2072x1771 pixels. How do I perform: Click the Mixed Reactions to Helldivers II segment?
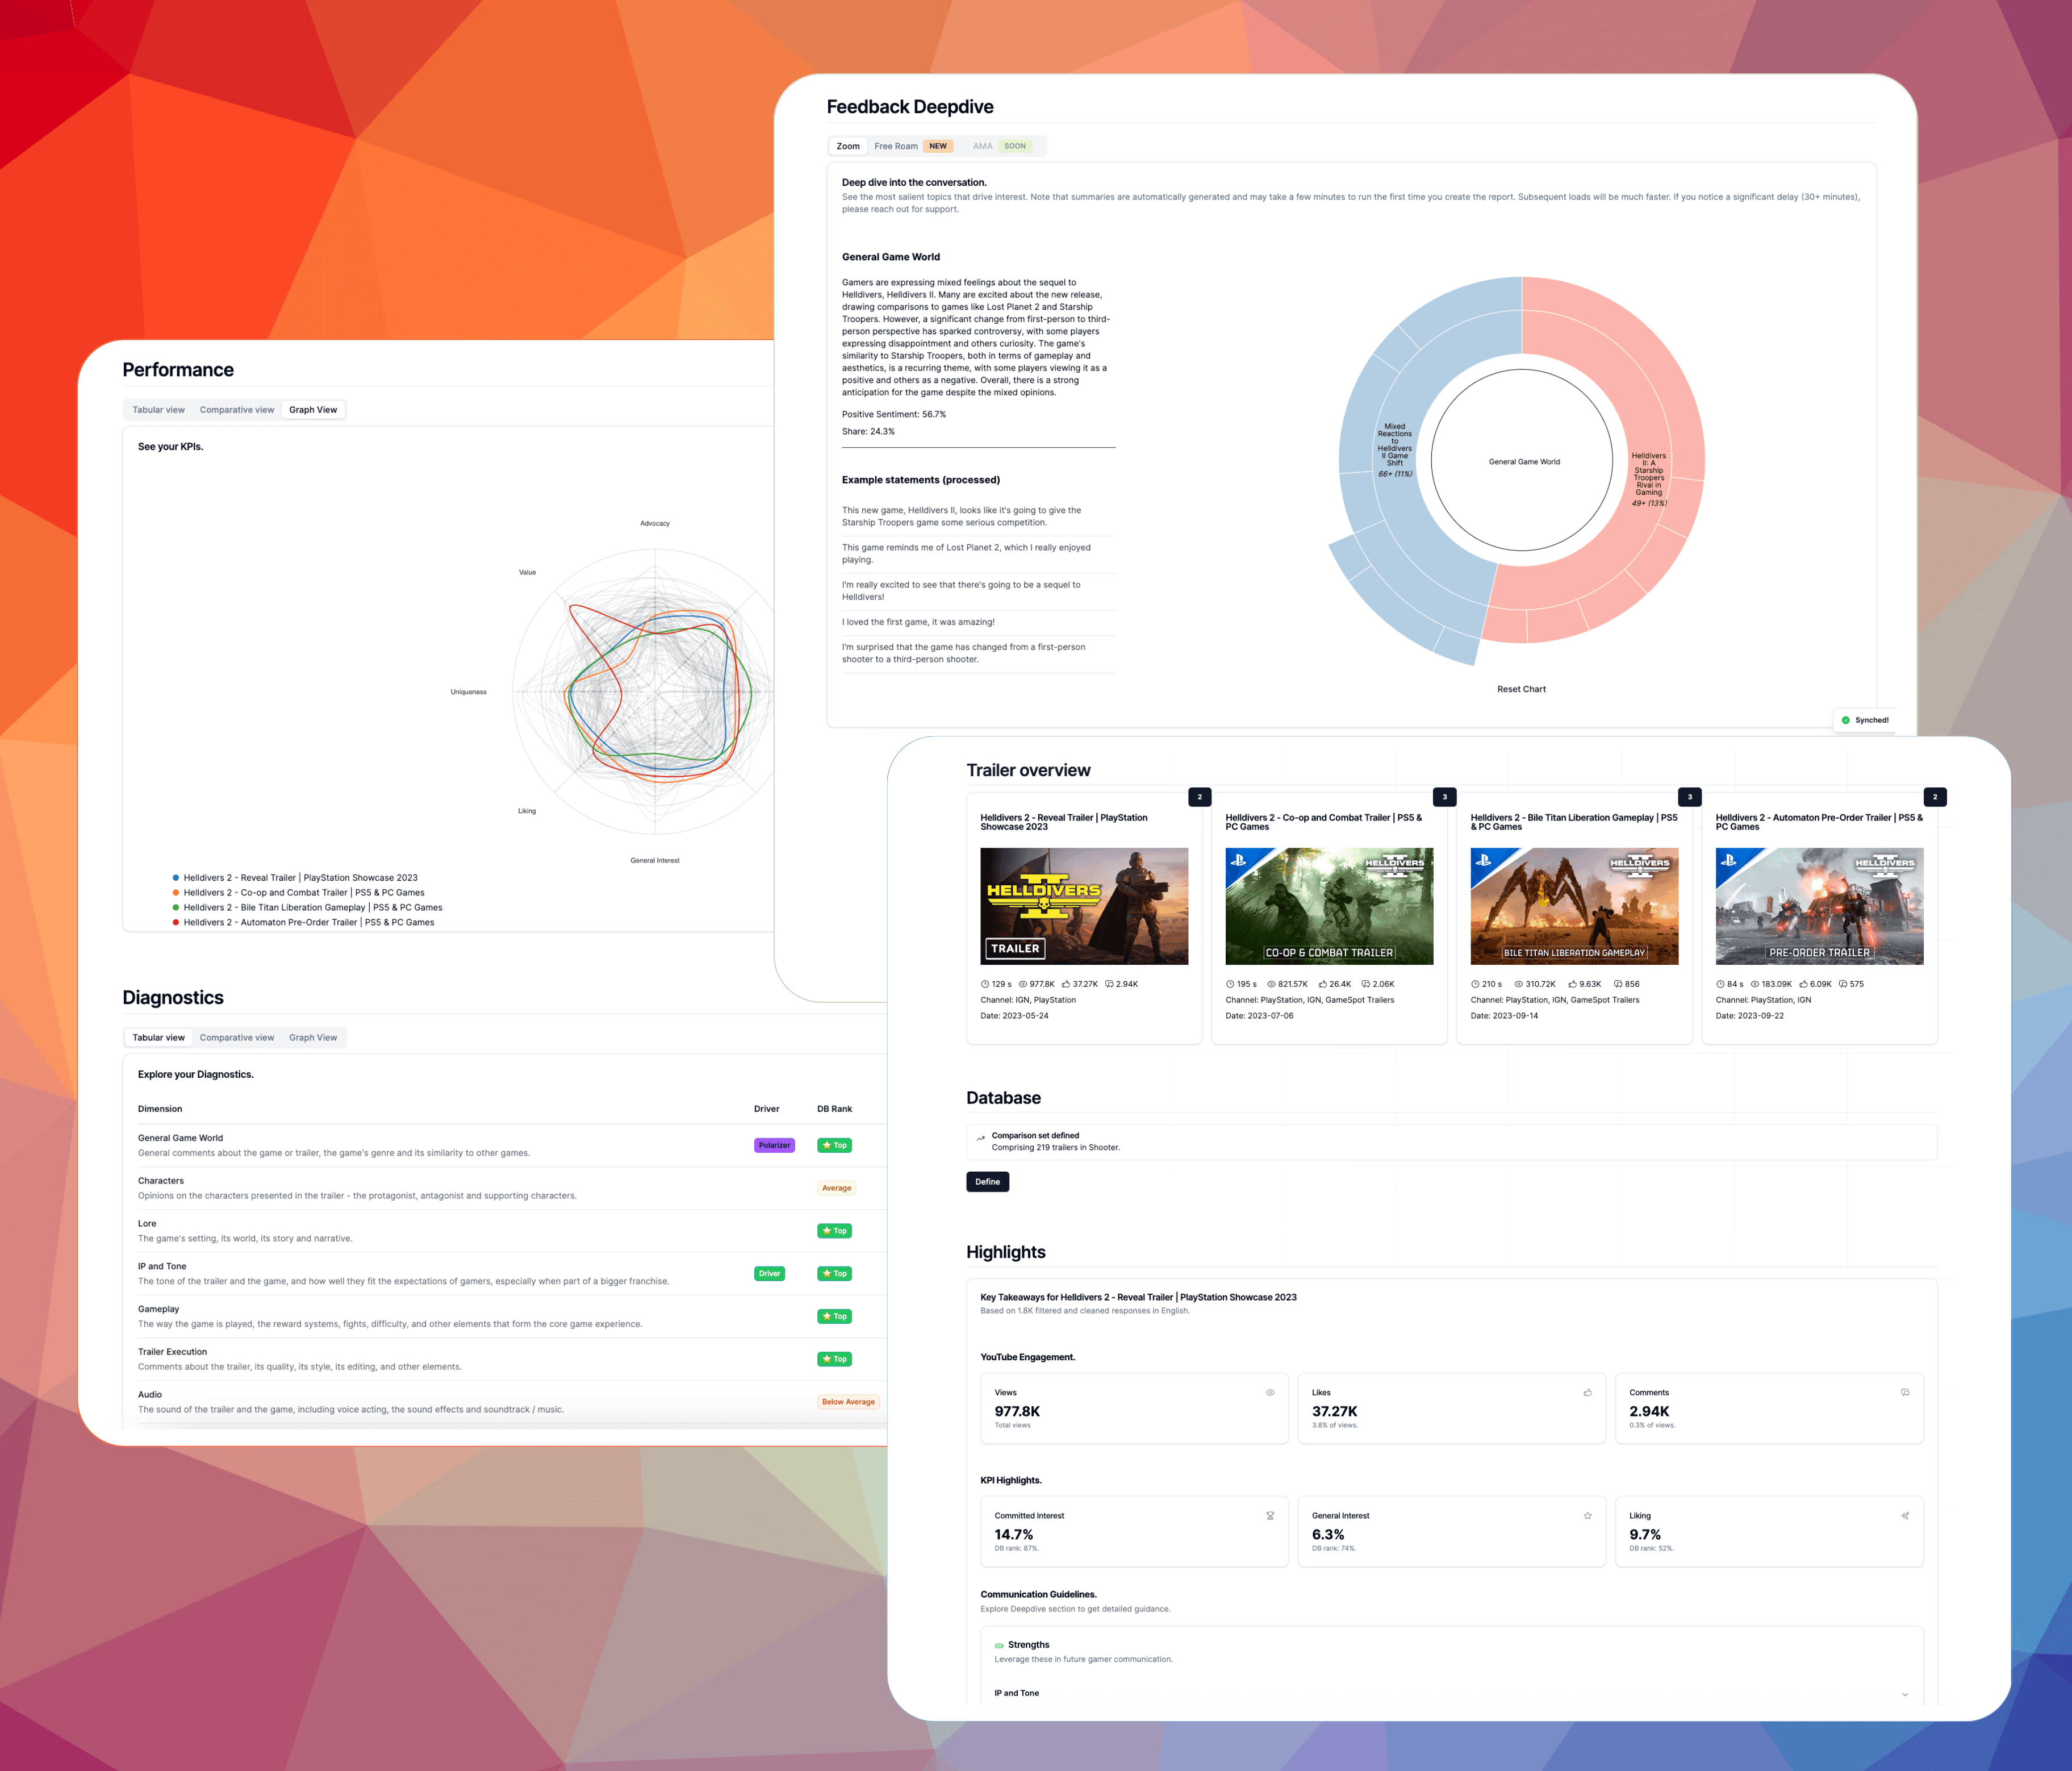tap(1395, 449)
